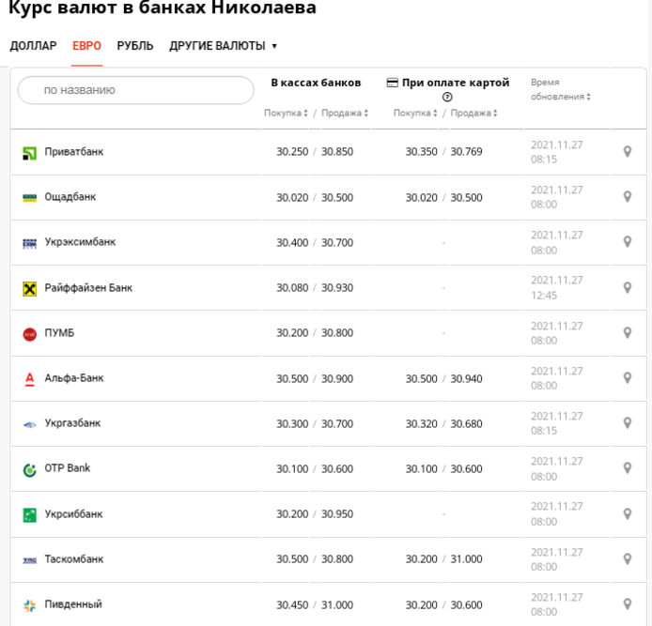Click Альфа-Банк card sale rate 30.940

[x=467, y=379]
